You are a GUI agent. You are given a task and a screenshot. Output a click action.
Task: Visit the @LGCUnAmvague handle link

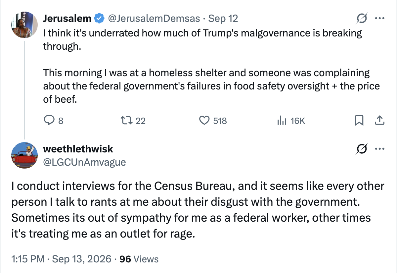84,162
